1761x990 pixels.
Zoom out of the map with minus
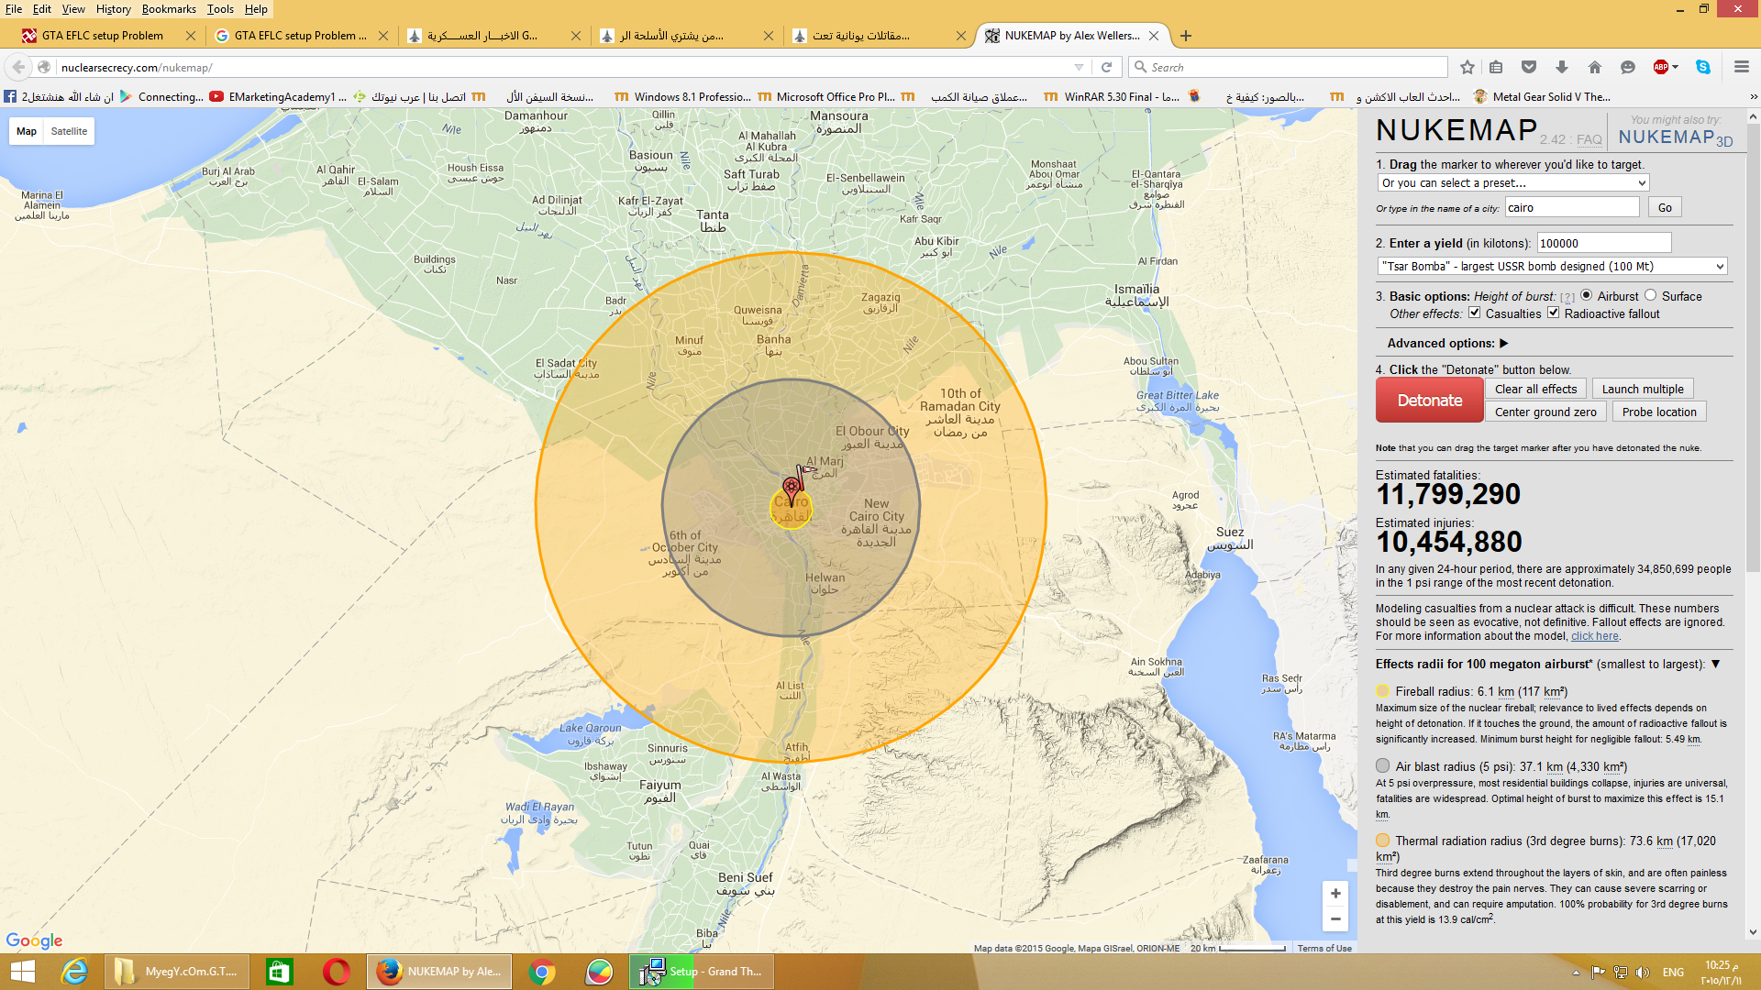1335,918
